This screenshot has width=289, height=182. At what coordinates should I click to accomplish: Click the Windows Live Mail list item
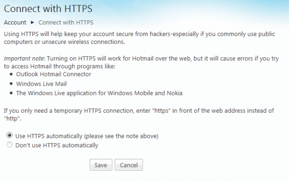click(x=41, y=84)
